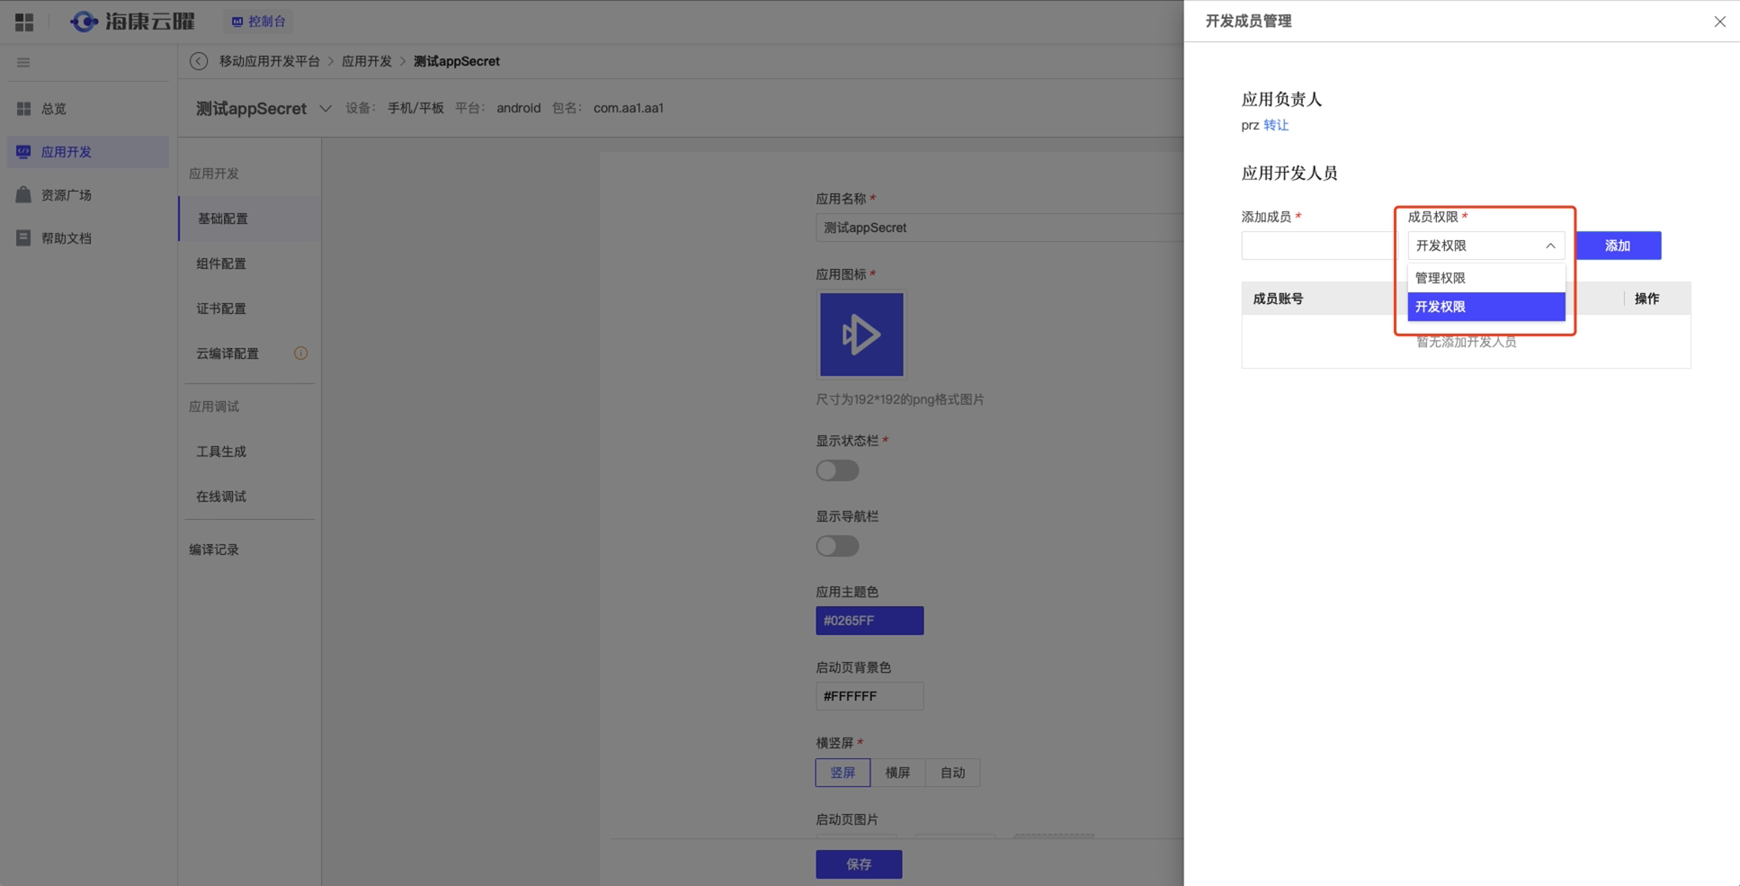Click the 应用名称 input field
1740x886 pixels.
coord(1000,228)
